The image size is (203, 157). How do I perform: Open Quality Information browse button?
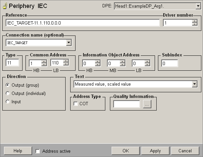click(147, 104)
